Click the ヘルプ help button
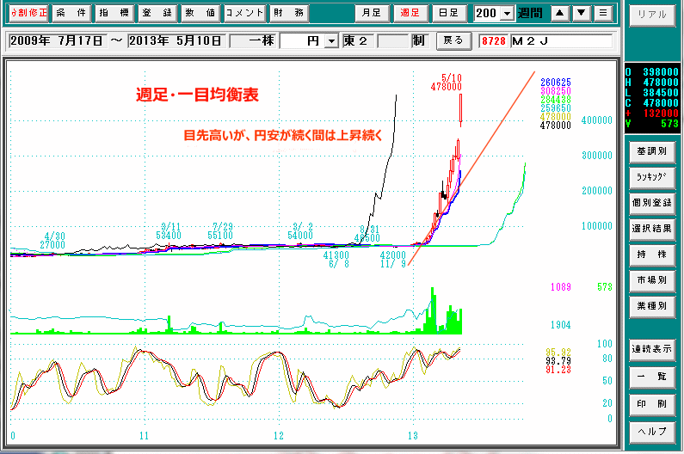Viewport: 684px width, 454px height. click(x=652, y=433)
